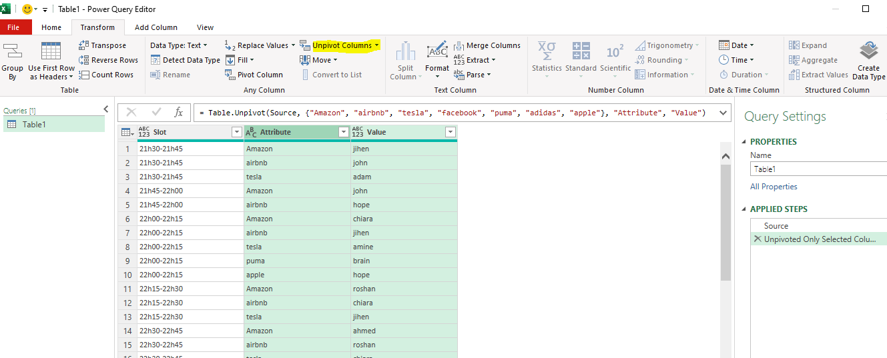Open the Value column filter dropdown
Image resolution: width=887 pixels, height=358 pixels.
[x=450, y=132]
